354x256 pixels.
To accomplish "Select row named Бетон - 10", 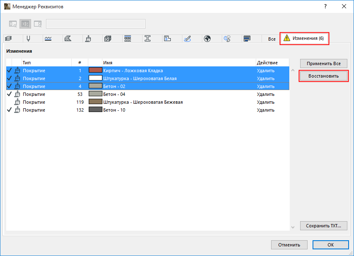I will pos(148,110).
